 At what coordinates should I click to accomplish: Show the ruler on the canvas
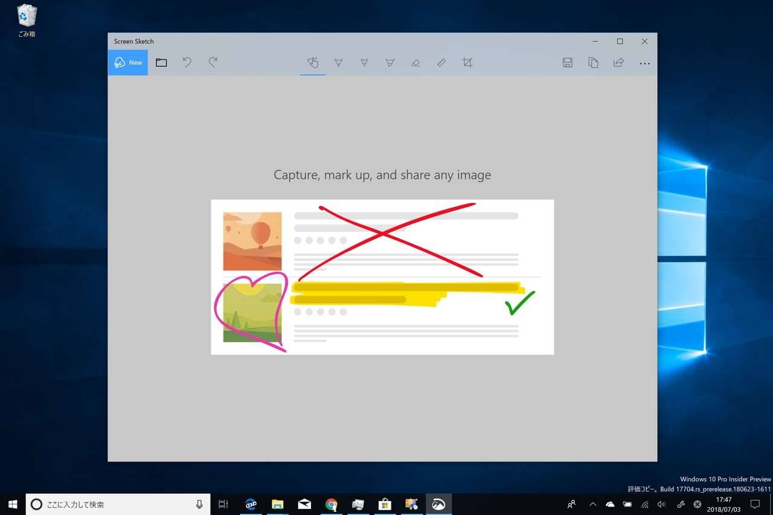441,62
